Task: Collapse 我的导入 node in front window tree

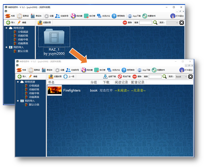Action: pos(18,101)
